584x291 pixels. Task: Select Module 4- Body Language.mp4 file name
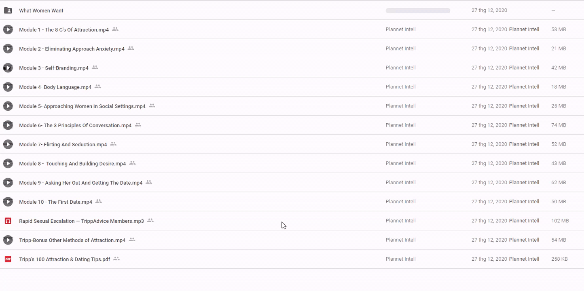(x=55, y=87)
